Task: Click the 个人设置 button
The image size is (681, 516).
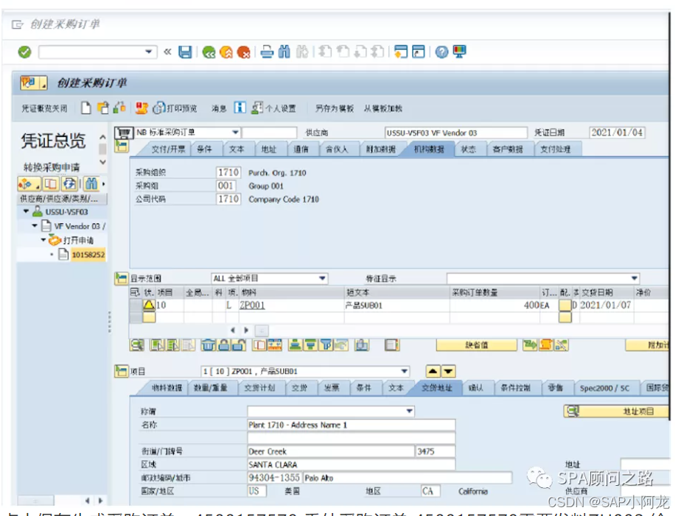Action: tap(274, 108)
